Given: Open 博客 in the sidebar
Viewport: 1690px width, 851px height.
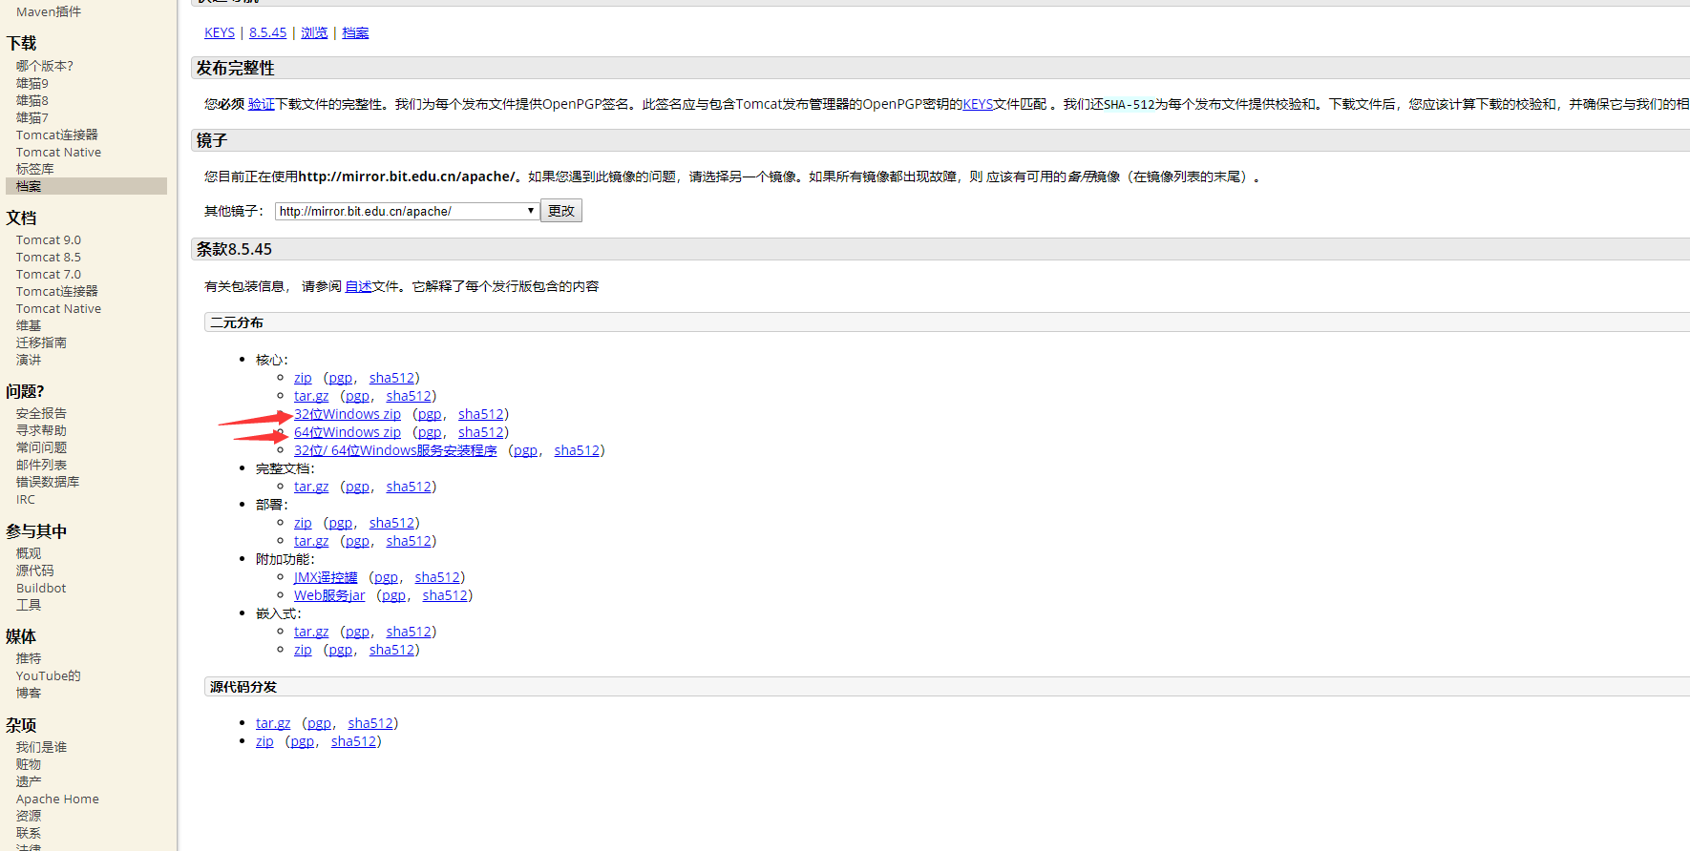Looking at the screenshot, I should click(x=29, y=693).
